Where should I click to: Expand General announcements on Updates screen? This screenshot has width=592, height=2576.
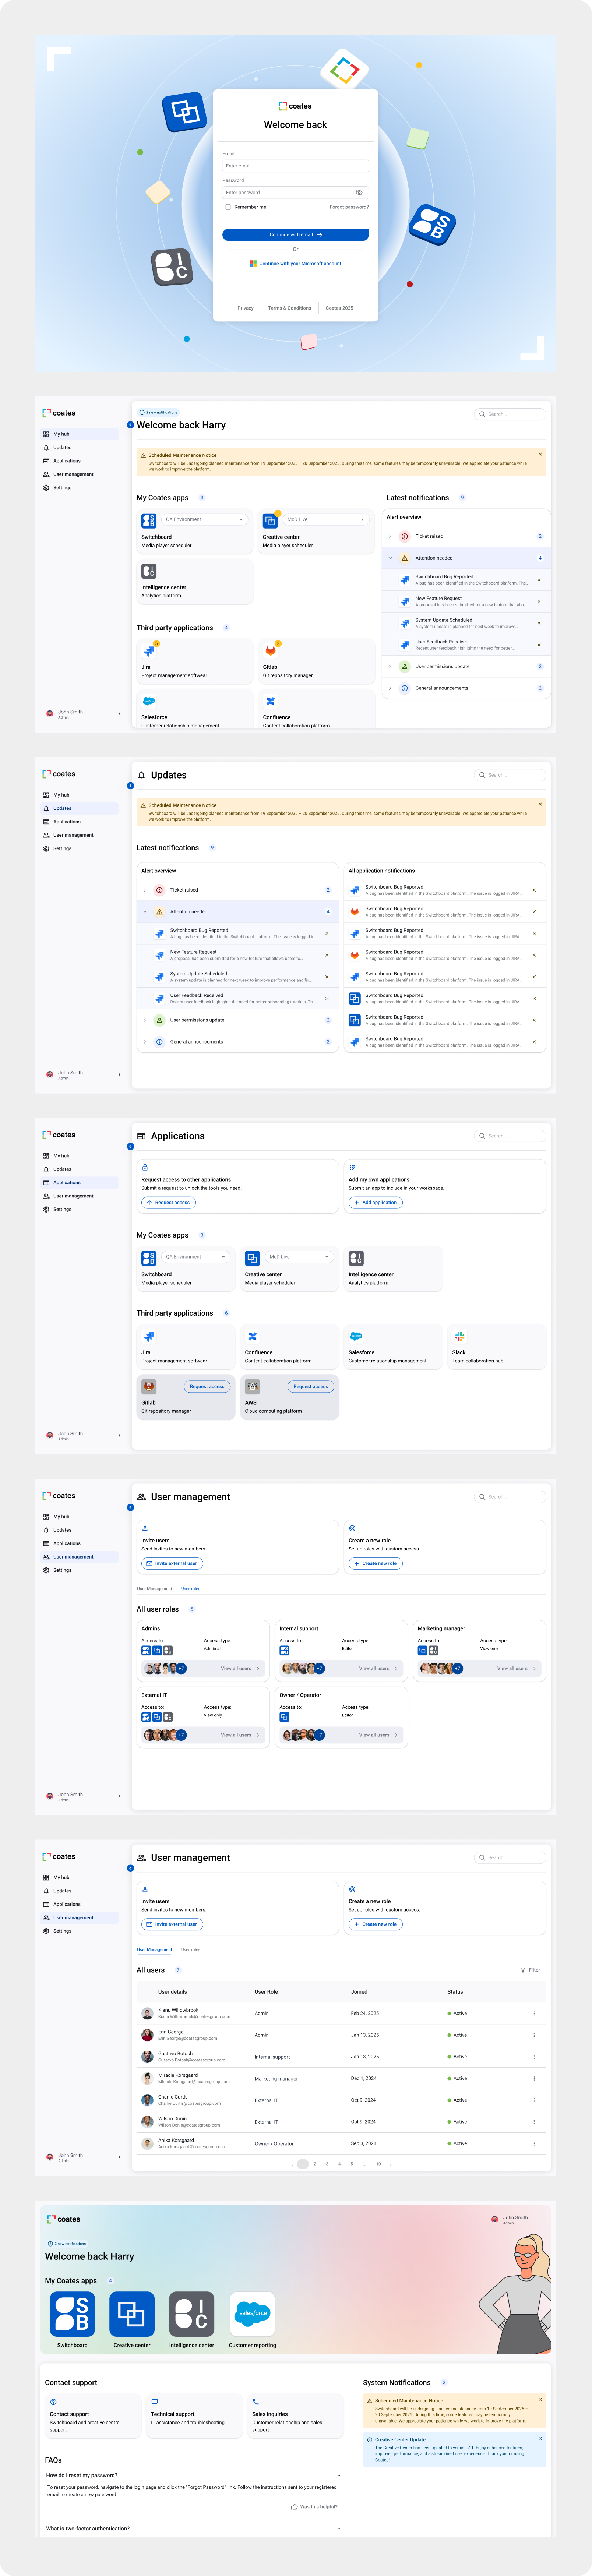click(145, 1042)
